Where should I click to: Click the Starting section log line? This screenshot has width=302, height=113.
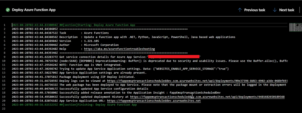(73, 25)
